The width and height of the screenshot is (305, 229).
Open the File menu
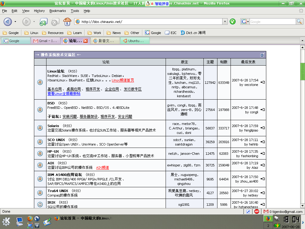click(x=4, y=11)
